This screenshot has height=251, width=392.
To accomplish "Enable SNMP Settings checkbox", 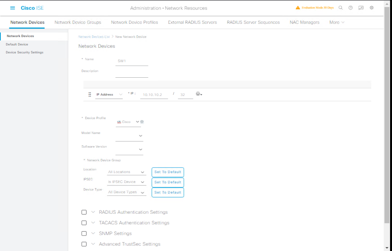I will [x=84, y=234].
